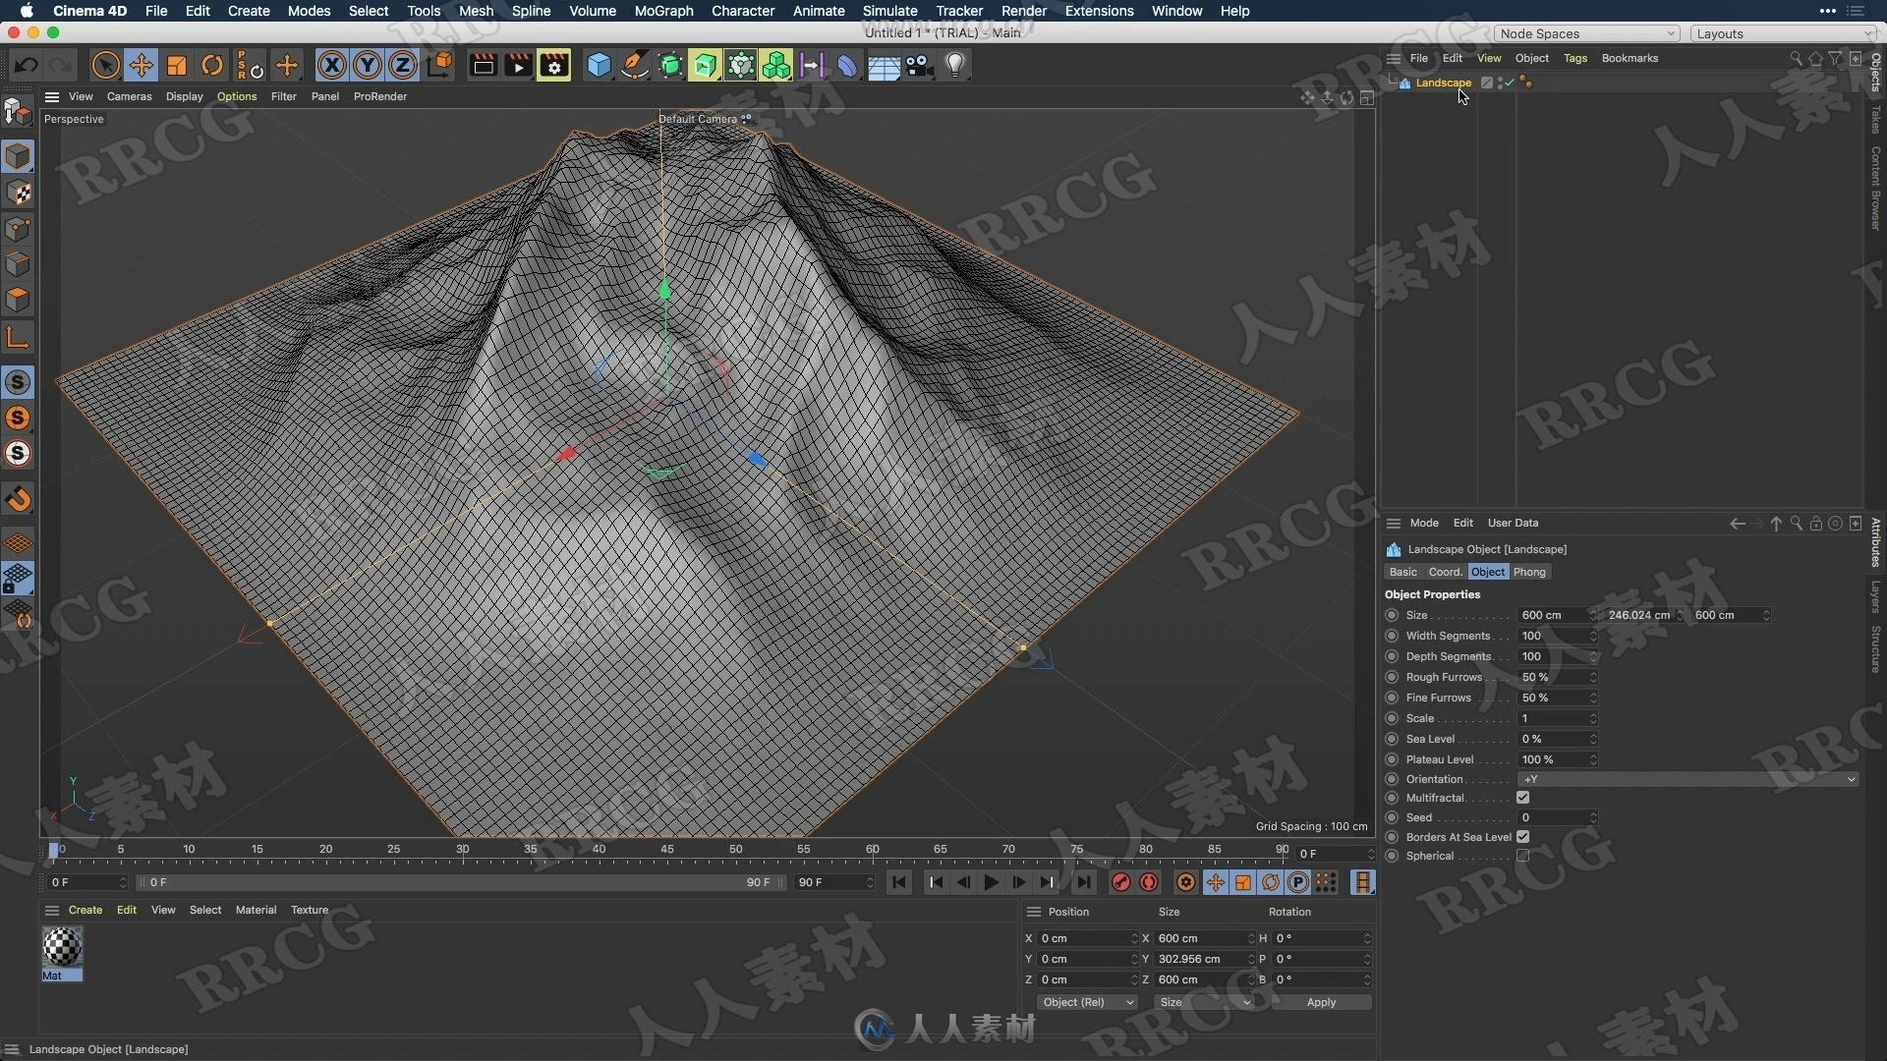Check the Spherical option

(1522, 856)
